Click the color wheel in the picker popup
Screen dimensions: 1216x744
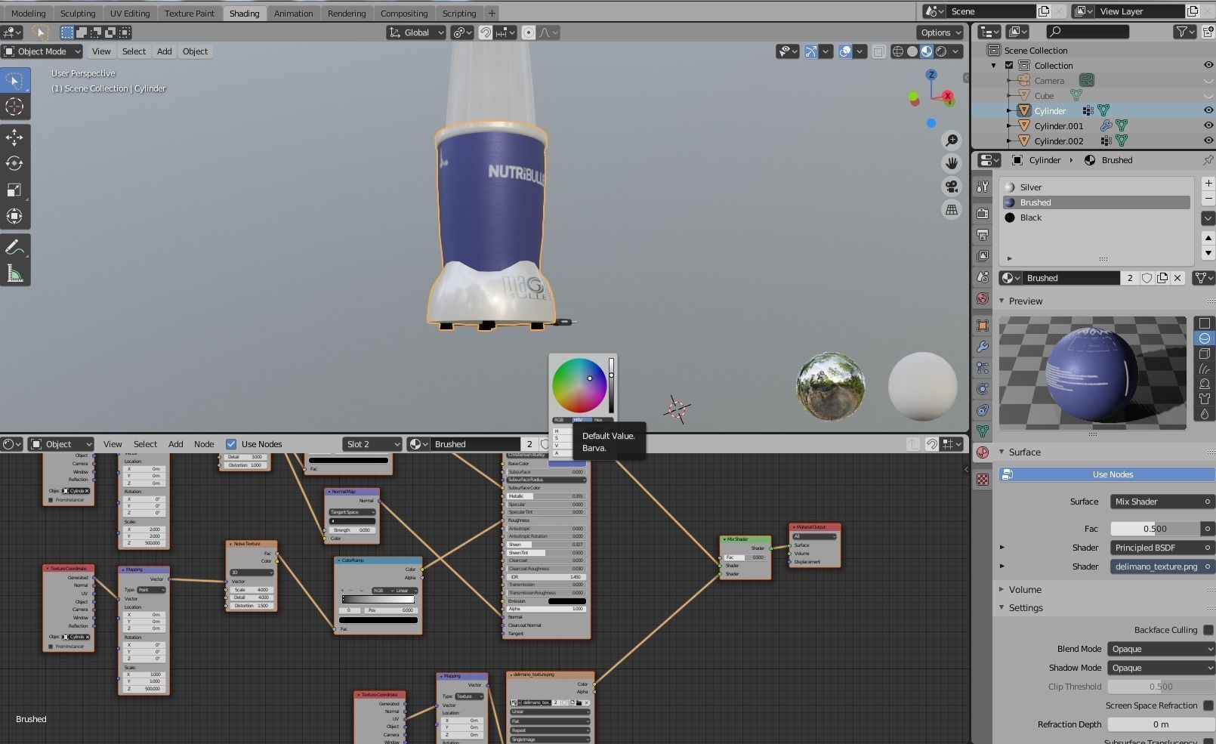click(x=579, y=385)
